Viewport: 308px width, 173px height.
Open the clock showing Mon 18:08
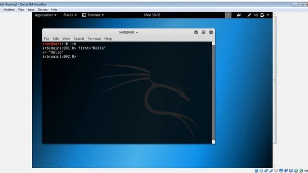pos(152,15)
